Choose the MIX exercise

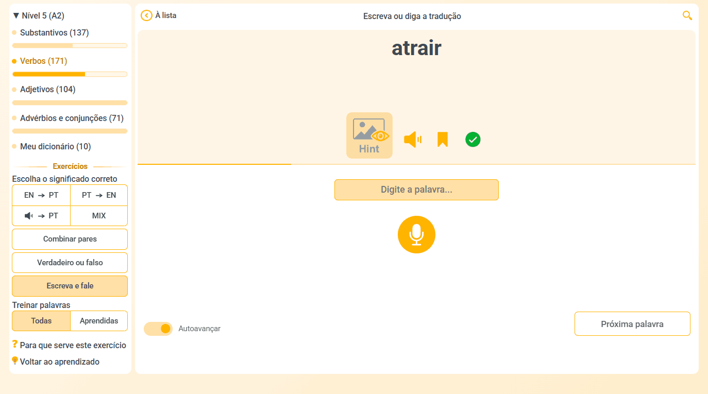[99, 216]
